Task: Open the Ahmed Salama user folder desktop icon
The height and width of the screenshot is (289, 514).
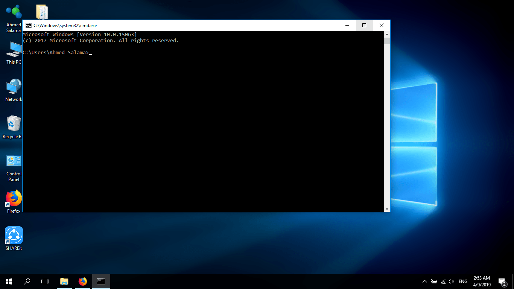Action: (x=14, y=13)
